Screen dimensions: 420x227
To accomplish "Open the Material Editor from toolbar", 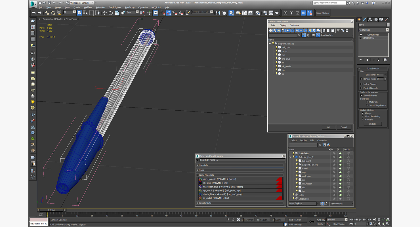I will pos(258,13).
